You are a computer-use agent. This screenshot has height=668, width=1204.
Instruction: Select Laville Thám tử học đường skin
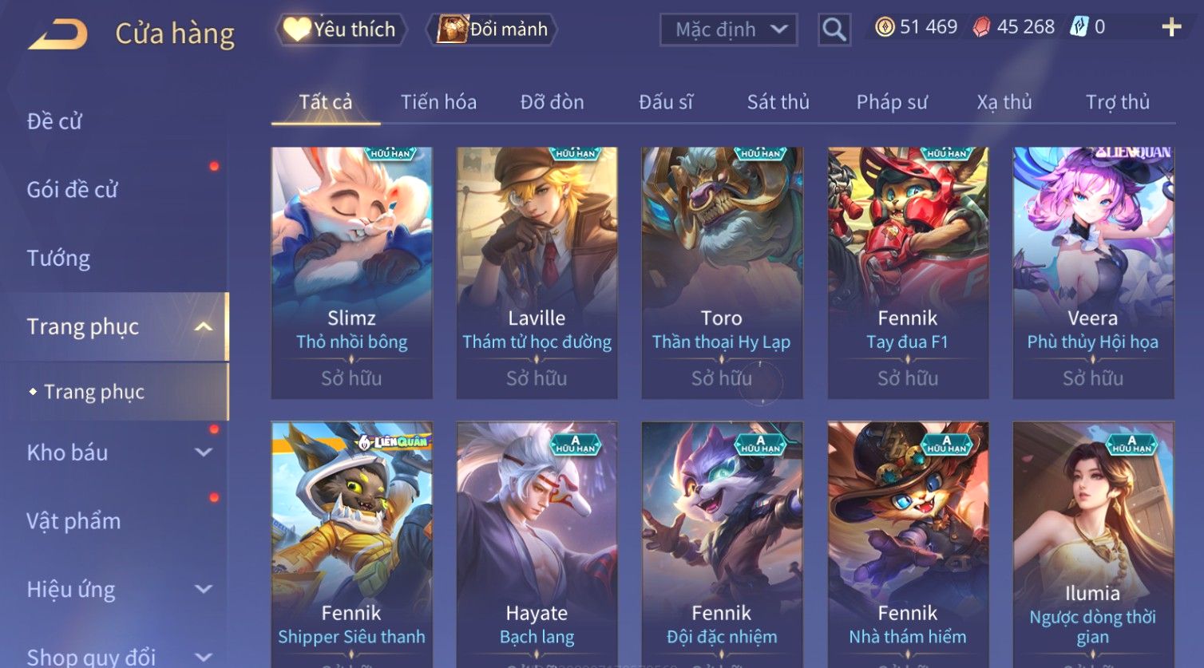(x=537, y=273)
